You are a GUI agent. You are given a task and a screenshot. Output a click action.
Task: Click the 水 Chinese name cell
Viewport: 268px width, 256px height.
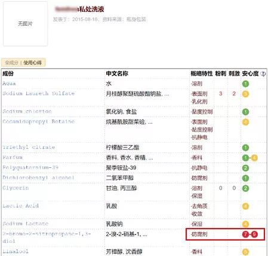click(x=109, y=83)
